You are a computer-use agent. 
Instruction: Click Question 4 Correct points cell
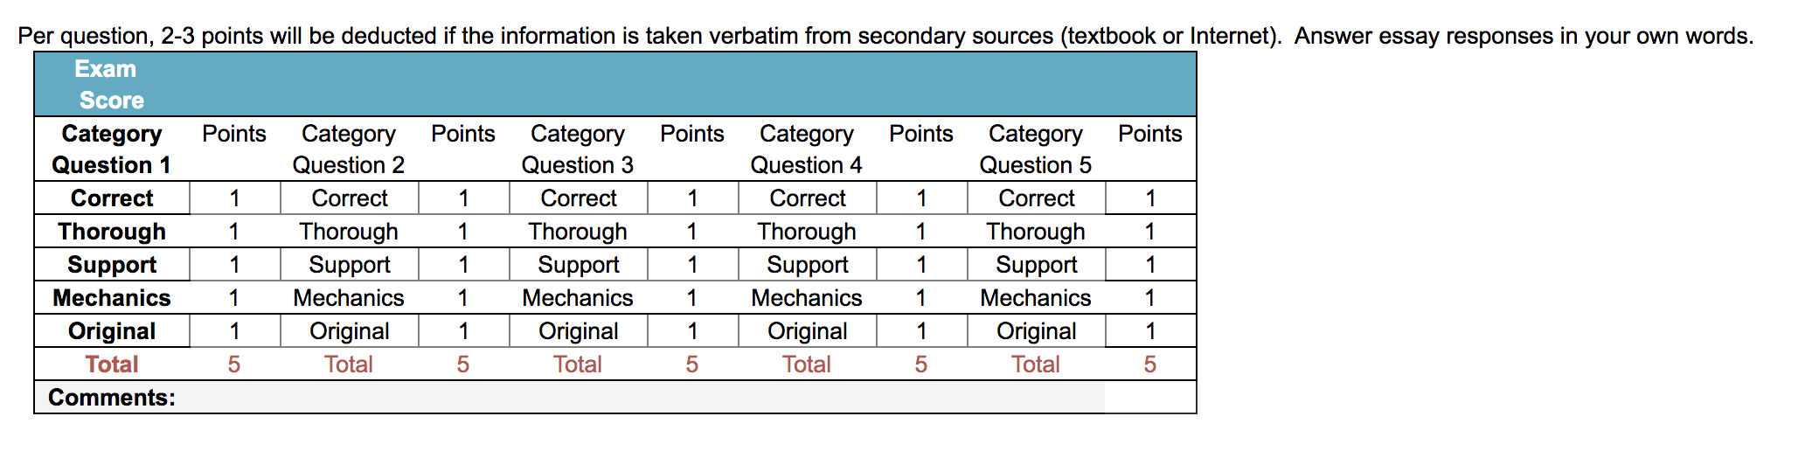[921, 198]
